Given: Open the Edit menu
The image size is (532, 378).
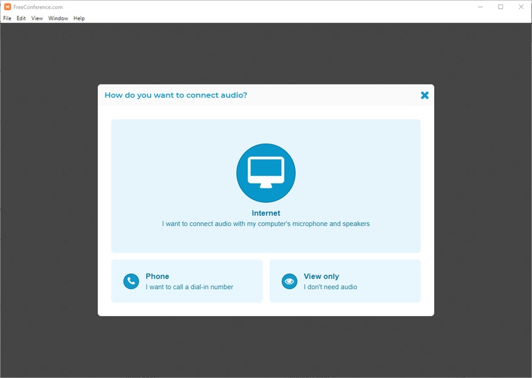Looking at the screenshot, I should pyautogui.click(x=21, y=18).
